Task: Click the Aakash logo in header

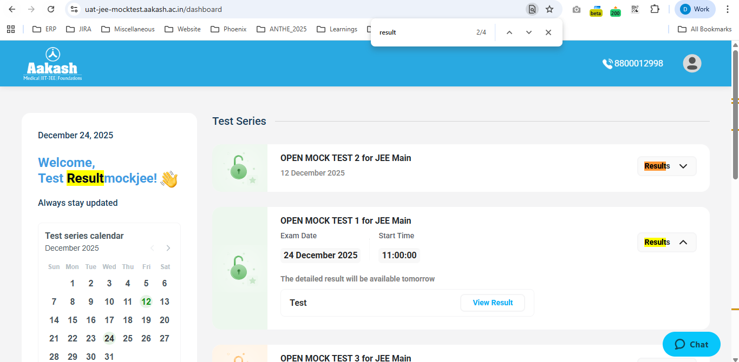Action: coord(53,64)
